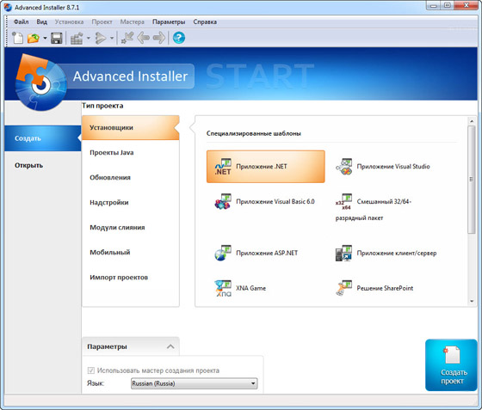Click the Run project toolbar icon
This screenshot has width=482, height=410.
point(100,39)
